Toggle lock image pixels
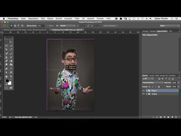 153,87
